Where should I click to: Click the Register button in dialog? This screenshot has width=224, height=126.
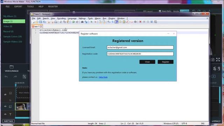(166, 62)
